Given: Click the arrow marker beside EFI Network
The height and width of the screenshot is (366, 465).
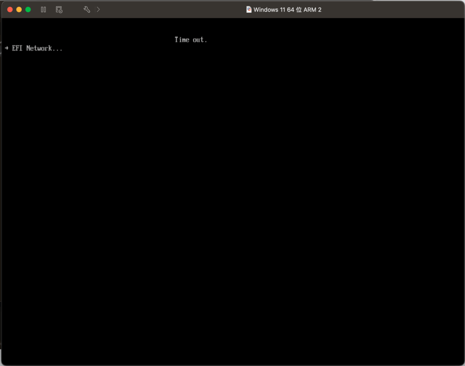Looking at the screenshot, I should tap(7, 48).
